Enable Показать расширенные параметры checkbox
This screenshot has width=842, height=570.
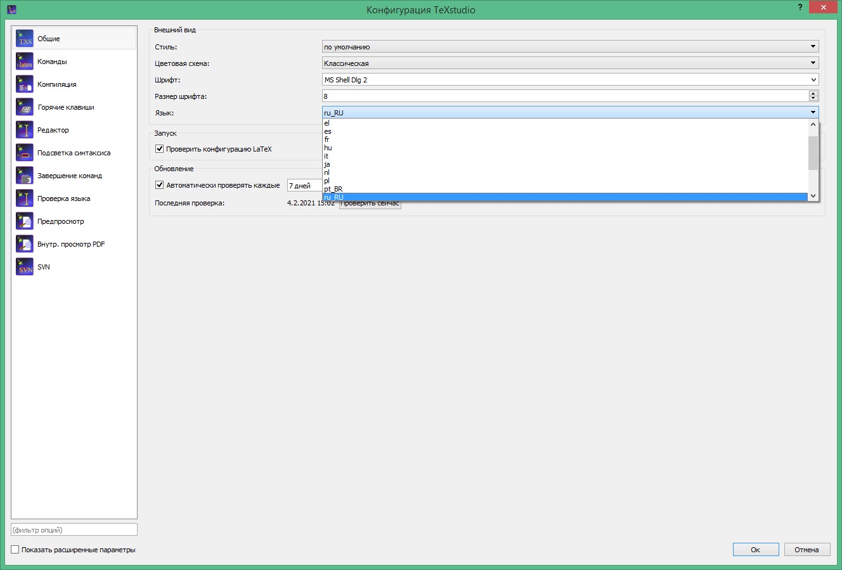pos(15,550)
